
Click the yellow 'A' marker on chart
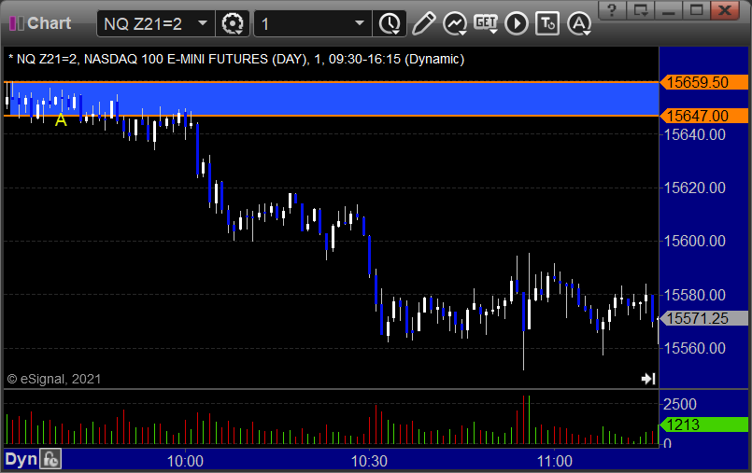(61, 120)
